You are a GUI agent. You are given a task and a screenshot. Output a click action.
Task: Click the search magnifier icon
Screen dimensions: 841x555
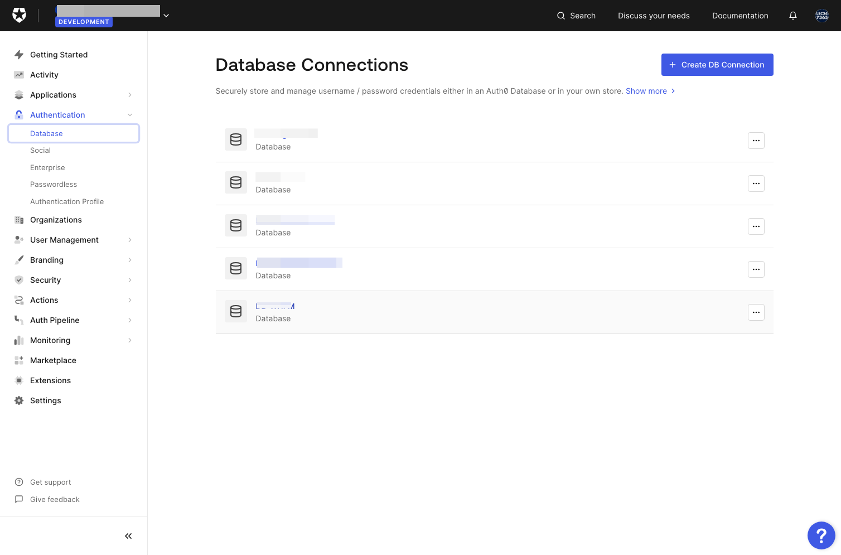[561, 16]
